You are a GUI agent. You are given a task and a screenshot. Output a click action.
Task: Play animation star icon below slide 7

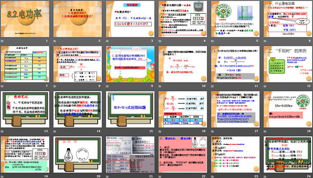pyautogui.click(x=2, y=86)
